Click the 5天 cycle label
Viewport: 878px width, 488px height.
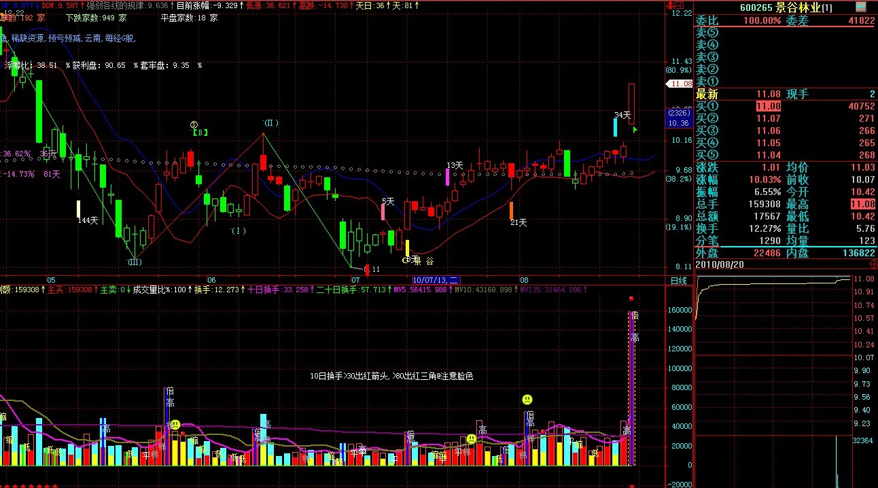[x=388, y=201]
